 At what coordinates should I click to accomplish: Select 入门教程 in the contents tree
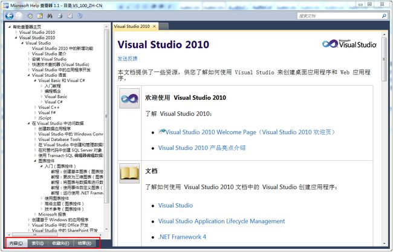53,86
